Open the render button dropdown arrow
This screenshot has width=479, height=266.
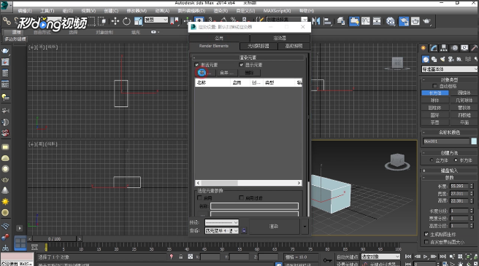(x=304, y=227)
